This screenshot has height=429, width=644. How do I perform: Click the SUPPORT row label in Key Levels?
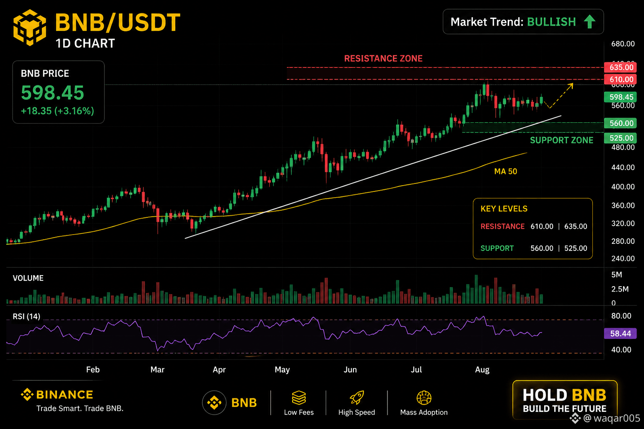497,248
